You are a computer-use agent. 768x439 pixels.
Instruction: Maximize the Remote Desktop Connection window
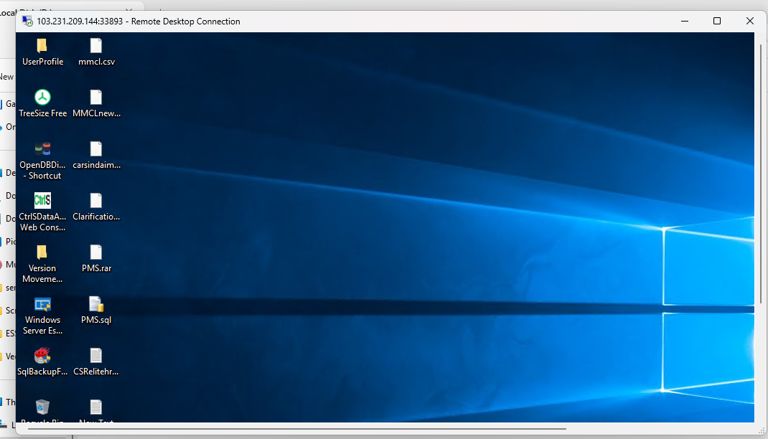716,21
